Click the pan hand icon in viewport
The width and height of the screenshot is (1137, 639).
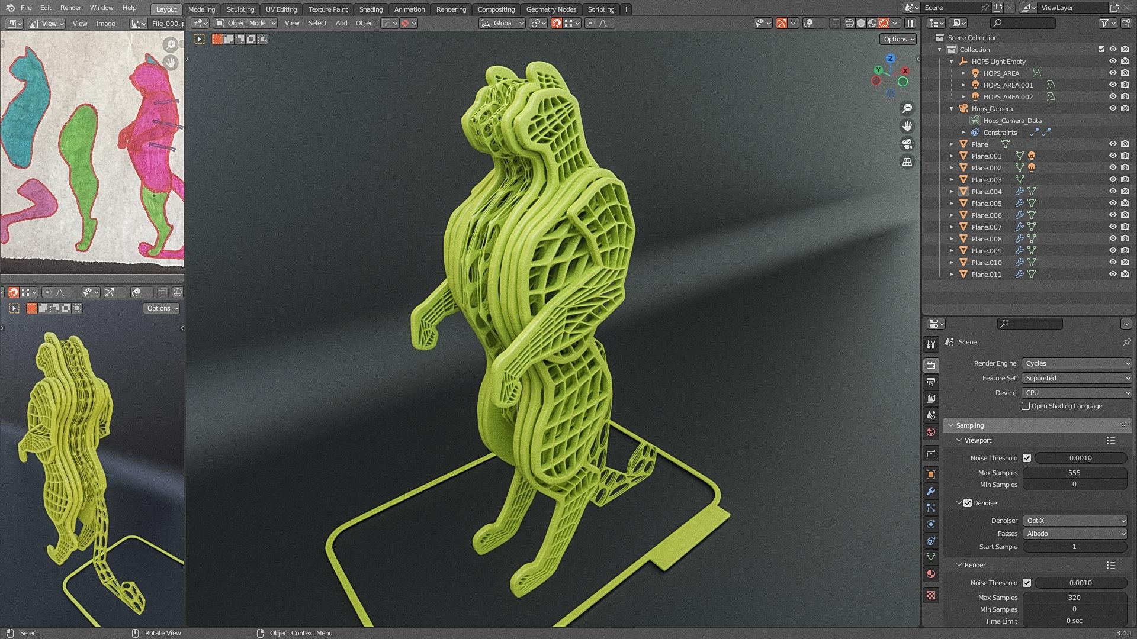(907, 126)
